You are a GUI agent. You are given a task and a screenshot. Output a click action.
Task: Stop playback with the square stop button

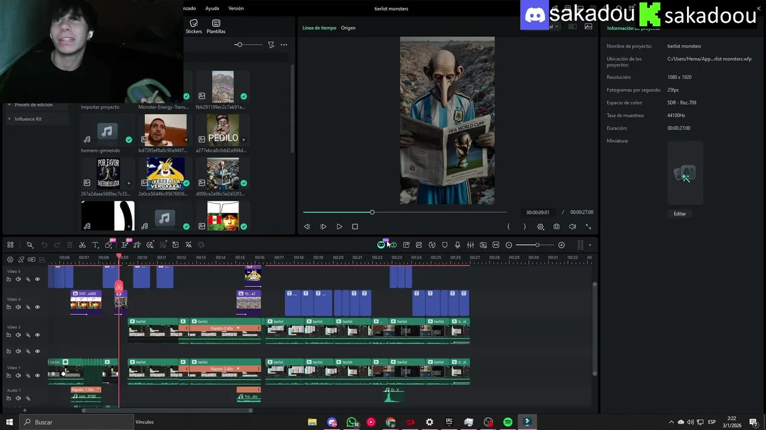tap(355, 227)
